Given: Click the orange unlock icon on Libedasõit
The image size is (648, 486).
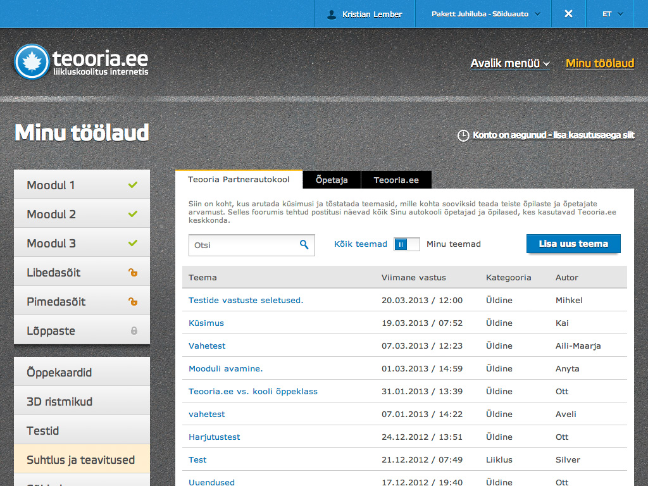Looking at the screenshot, I should 133,273.
